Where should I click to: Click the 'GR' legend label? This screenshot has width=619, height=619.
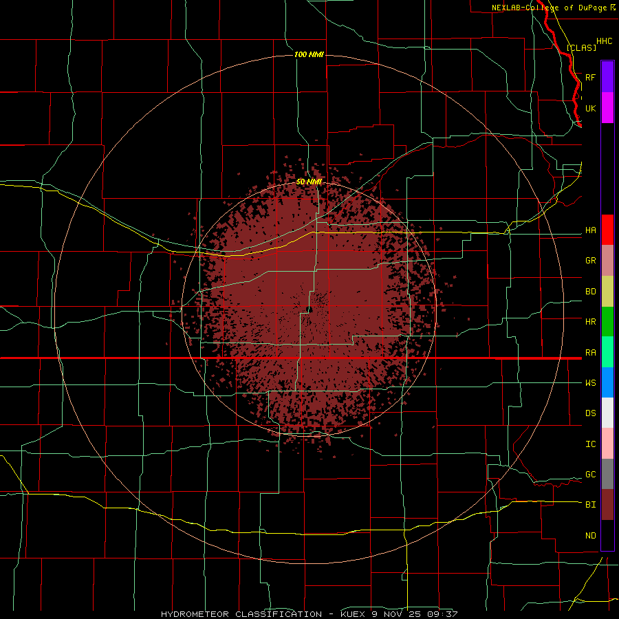click(x=590, y=261)
